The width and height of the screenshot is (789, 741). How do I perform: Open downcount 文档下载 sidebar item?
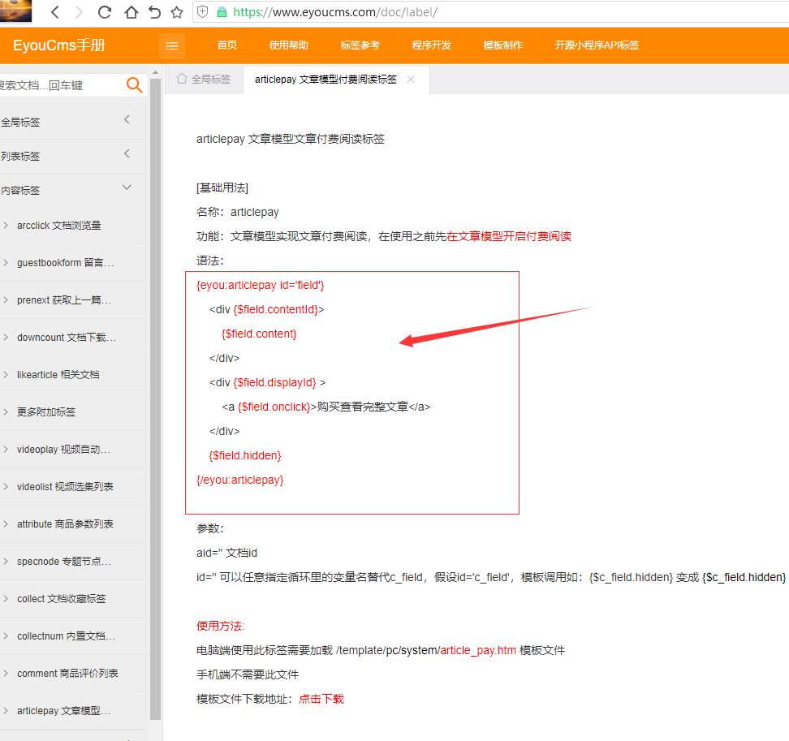click(x=75, y=337)
